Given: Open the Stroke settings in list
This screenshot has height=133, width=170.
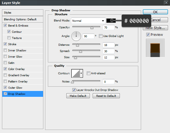Looking at the screenshot, I should [12, 44].
